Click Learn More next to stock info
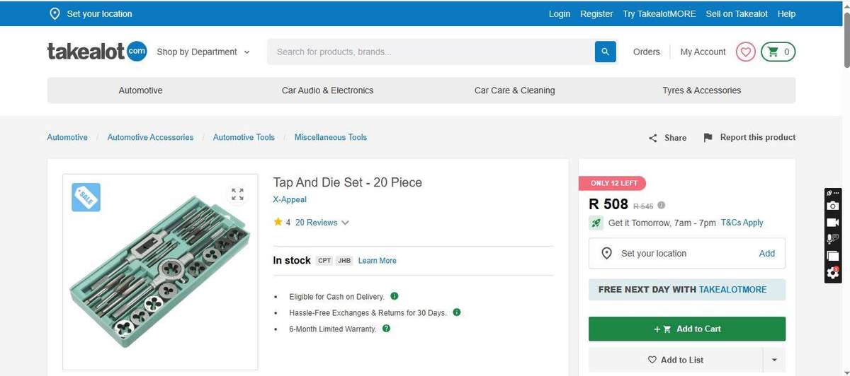The width and height of the screenshot is (850, 376). click(377, 261)
